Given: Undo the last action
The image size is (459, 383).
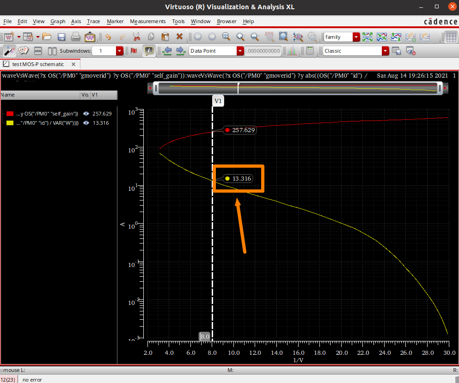Looking at the screenshot, I should click(x=108, y=37).
